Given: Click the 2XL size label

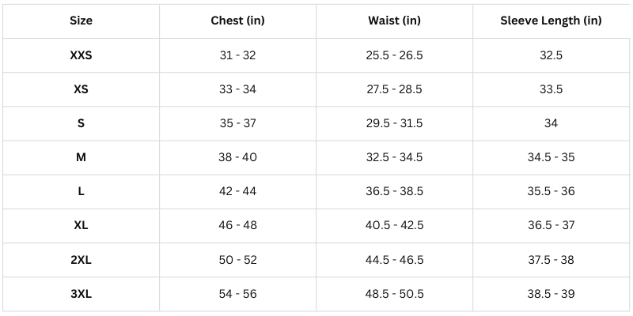Looking at the screenshot, I should tap(81, 260).
